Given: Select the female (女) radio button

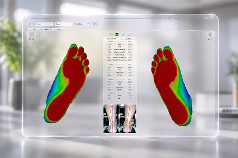Looking at the screenshot, I should (80, 24).
